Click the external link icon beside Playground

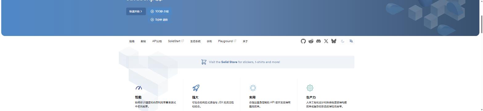(235, 41)
